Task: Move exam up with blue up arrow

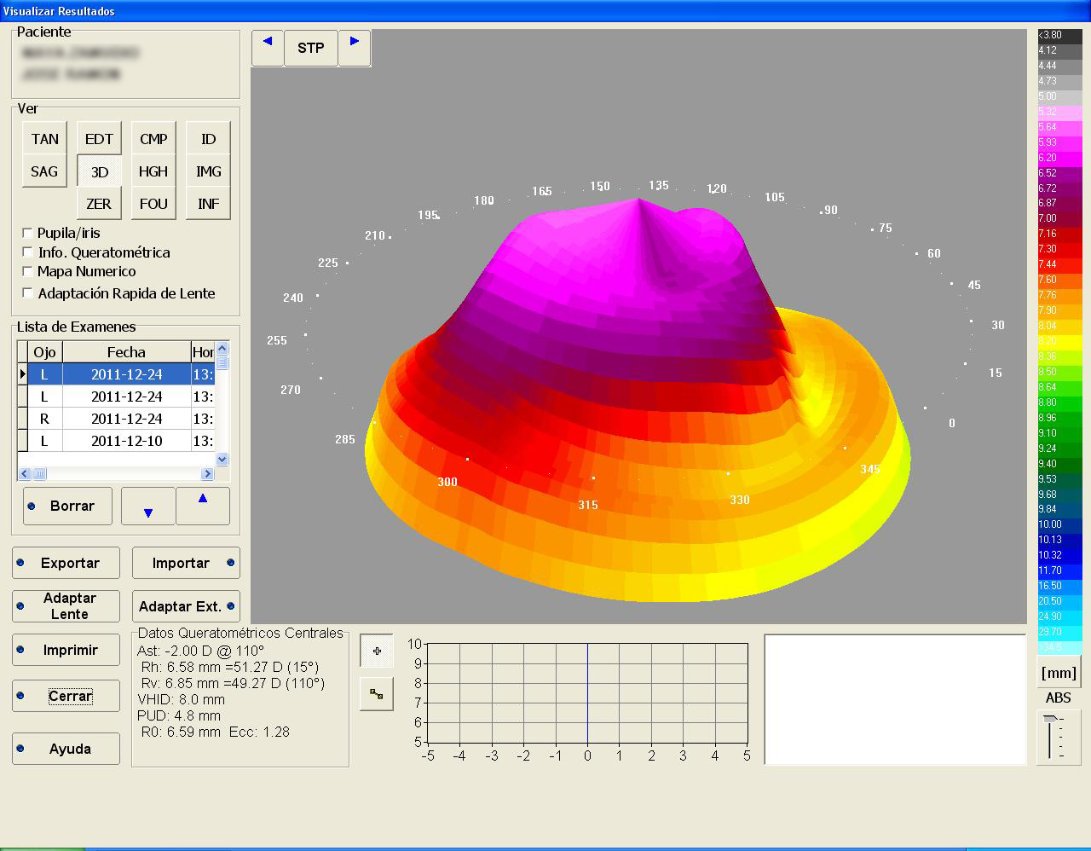Action: [x=203, y=507]
